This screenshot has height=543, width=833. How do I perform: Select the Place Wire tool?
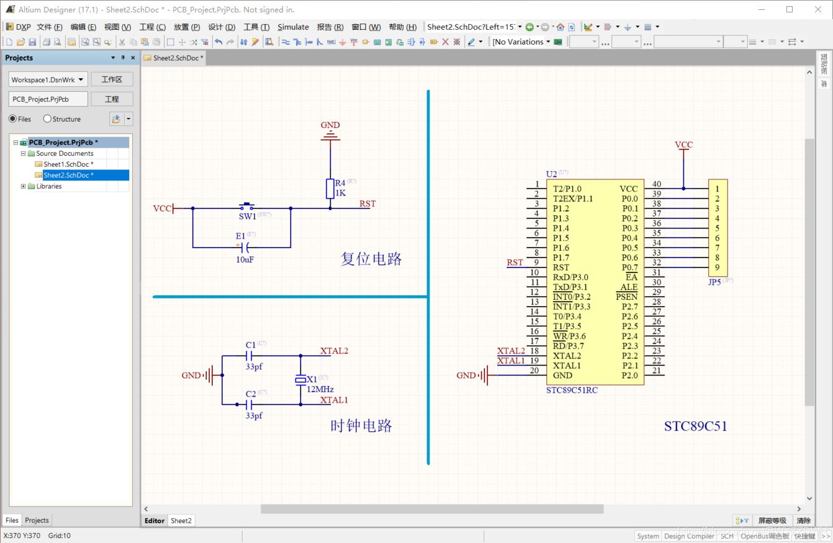[286, 42]
